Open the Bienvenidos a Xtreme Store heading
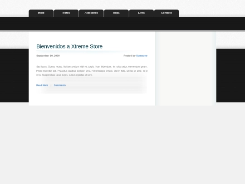245x184 pixels. [69, 46]
